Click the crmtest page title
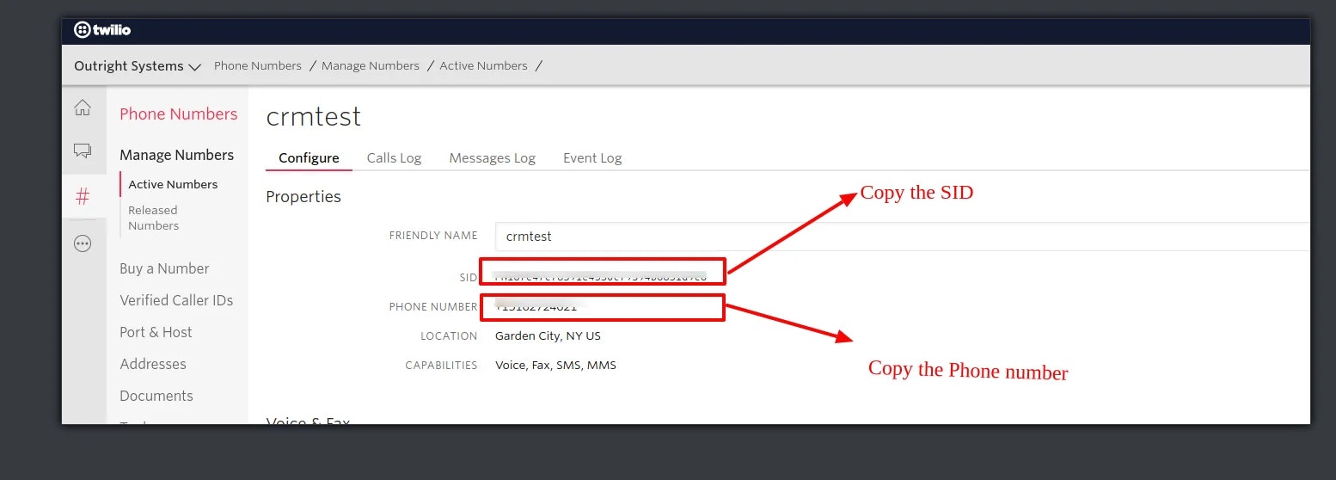 click(314, 116)
